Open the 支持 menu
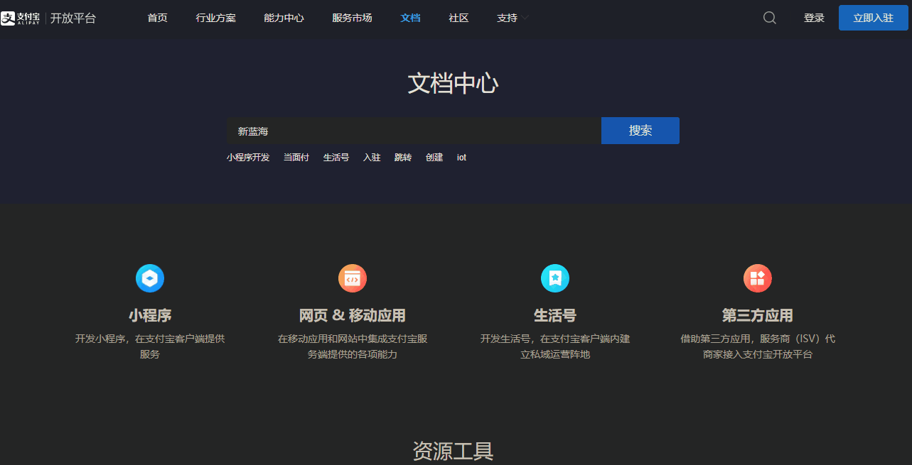912x465 pixels. coord(508,18)
